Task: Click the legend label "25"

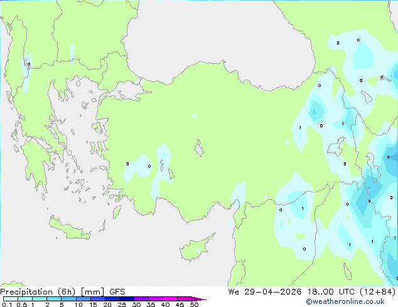Action: tap(122, 304)
